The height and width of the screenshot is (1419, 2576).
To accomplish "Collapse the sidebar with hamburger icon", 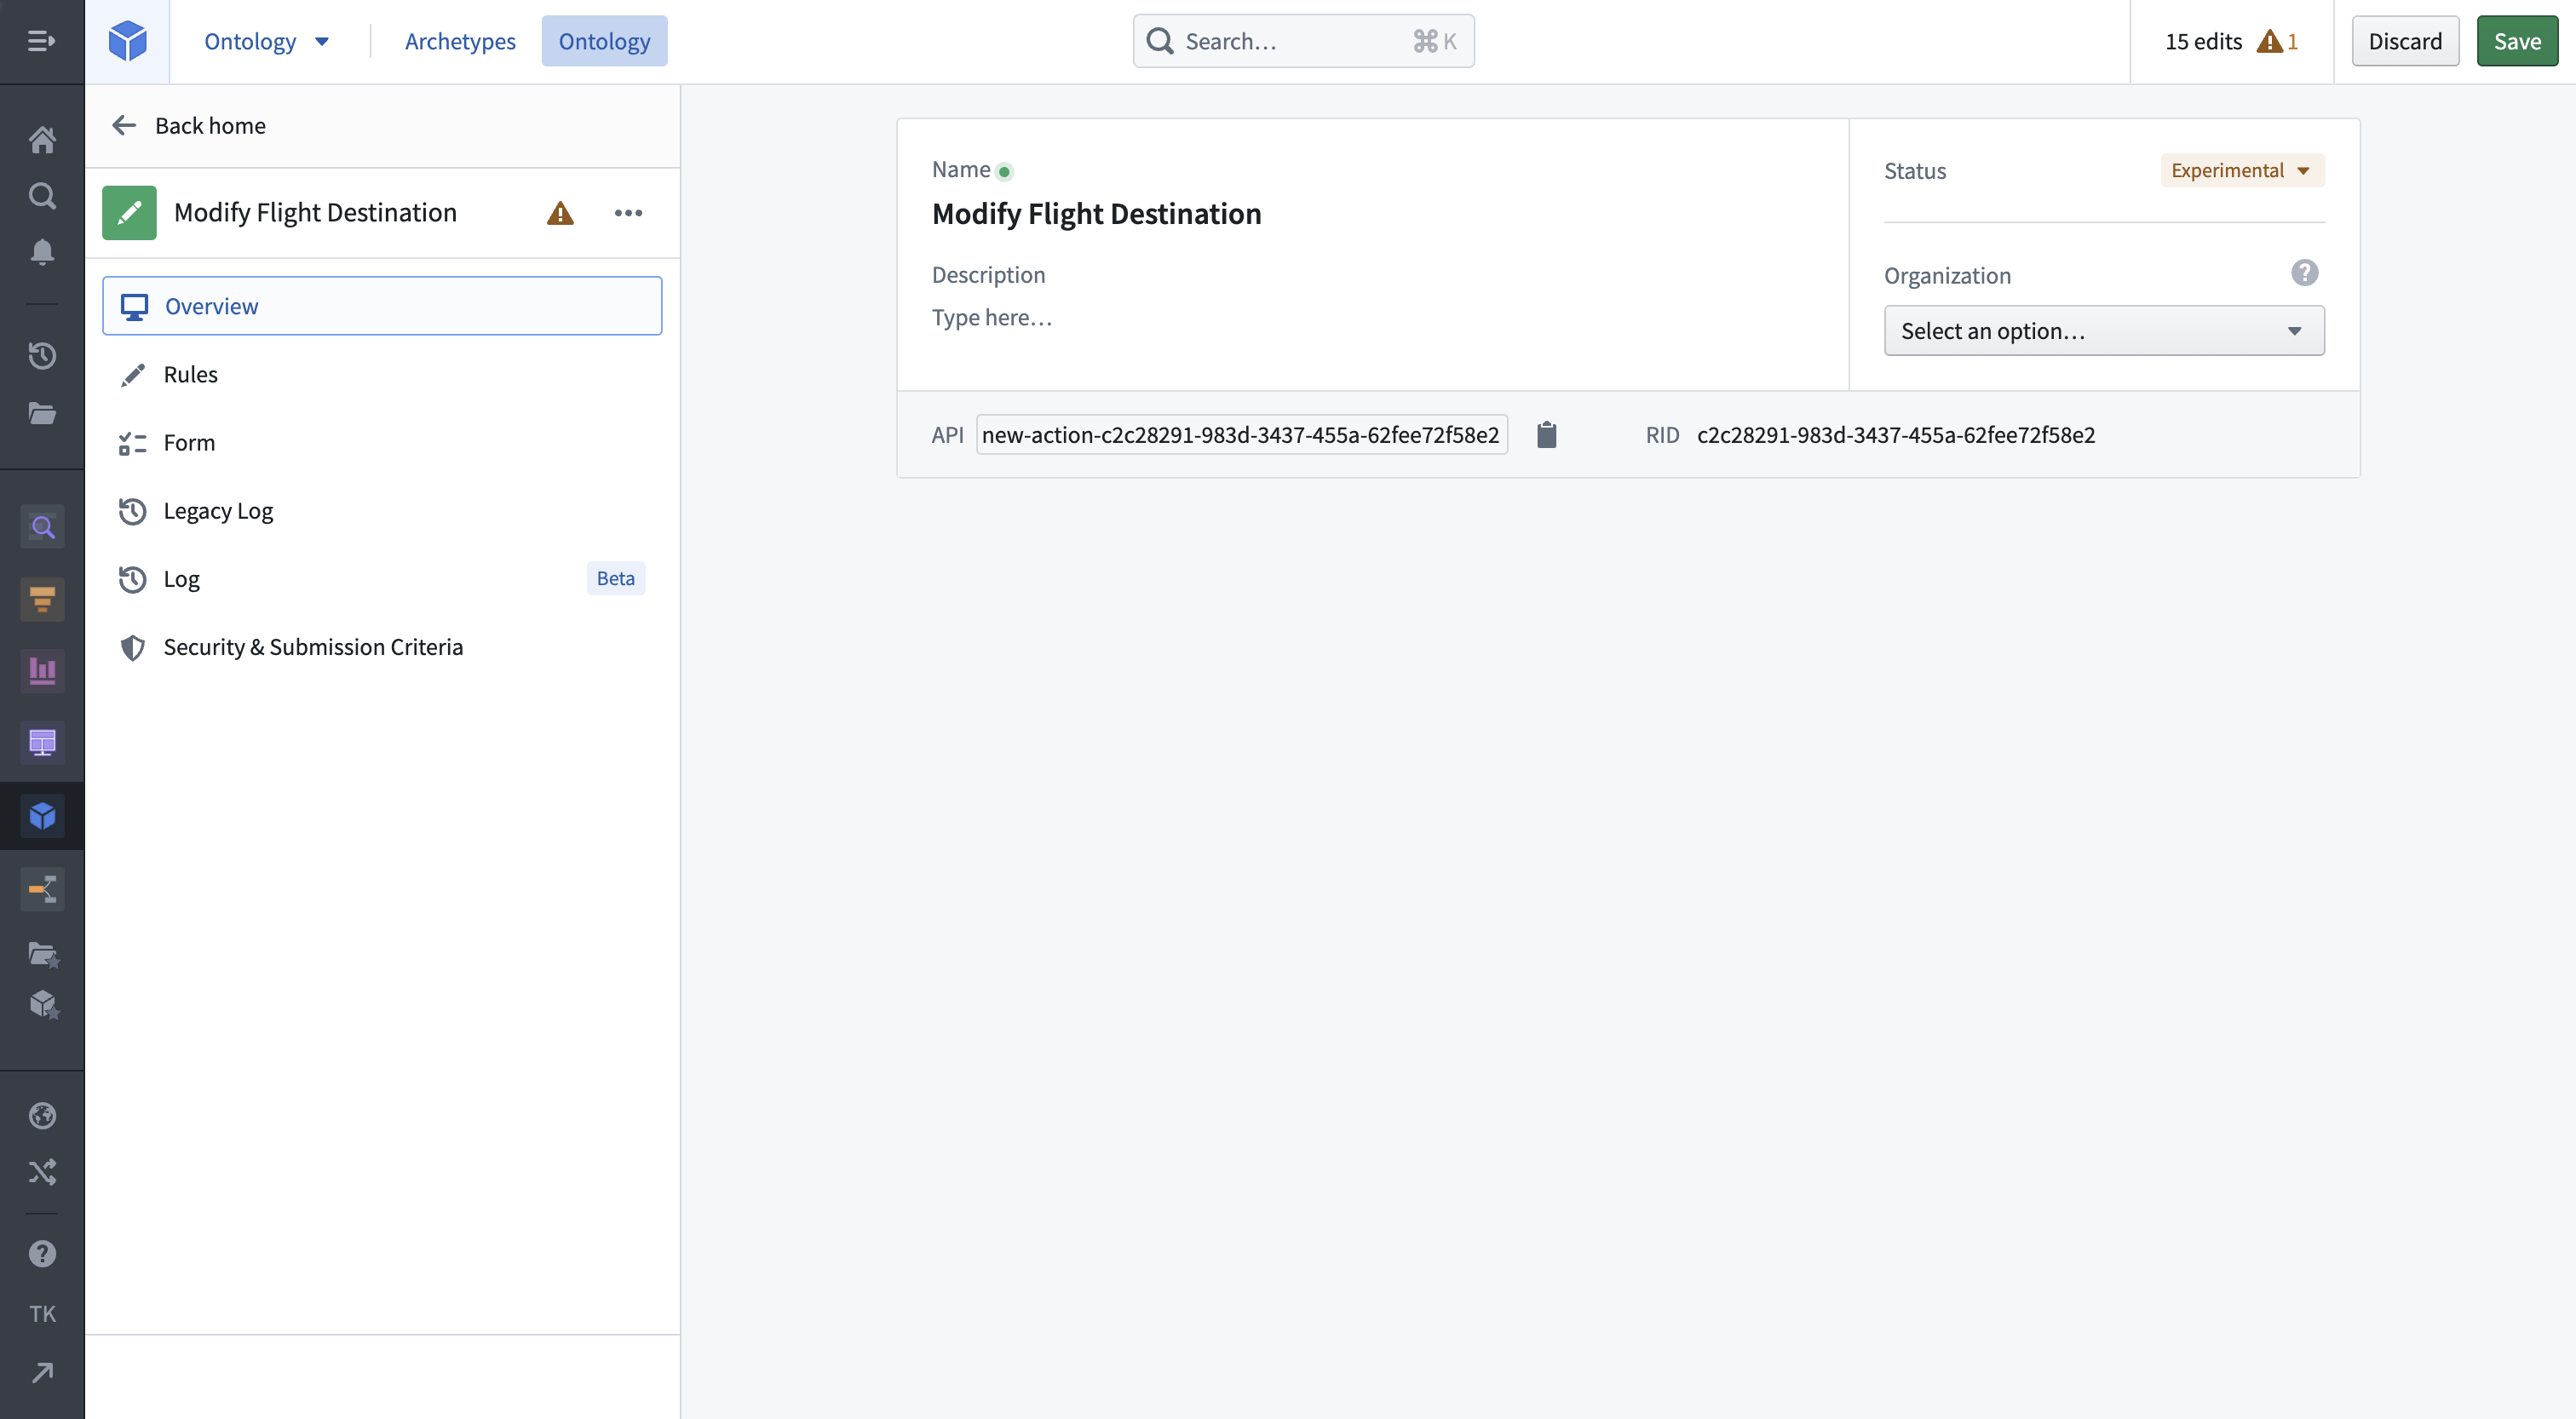I will [x=42, y=41].
